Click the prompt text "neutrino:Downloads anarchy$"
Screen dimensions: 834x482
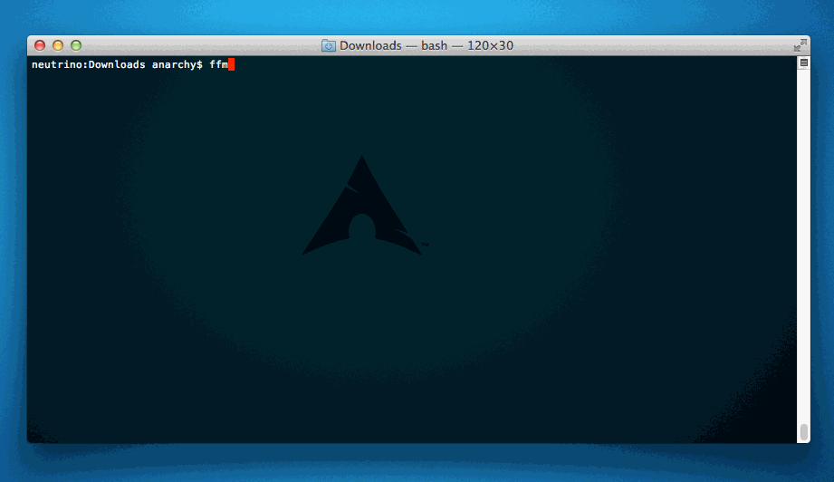pos(117,65)
